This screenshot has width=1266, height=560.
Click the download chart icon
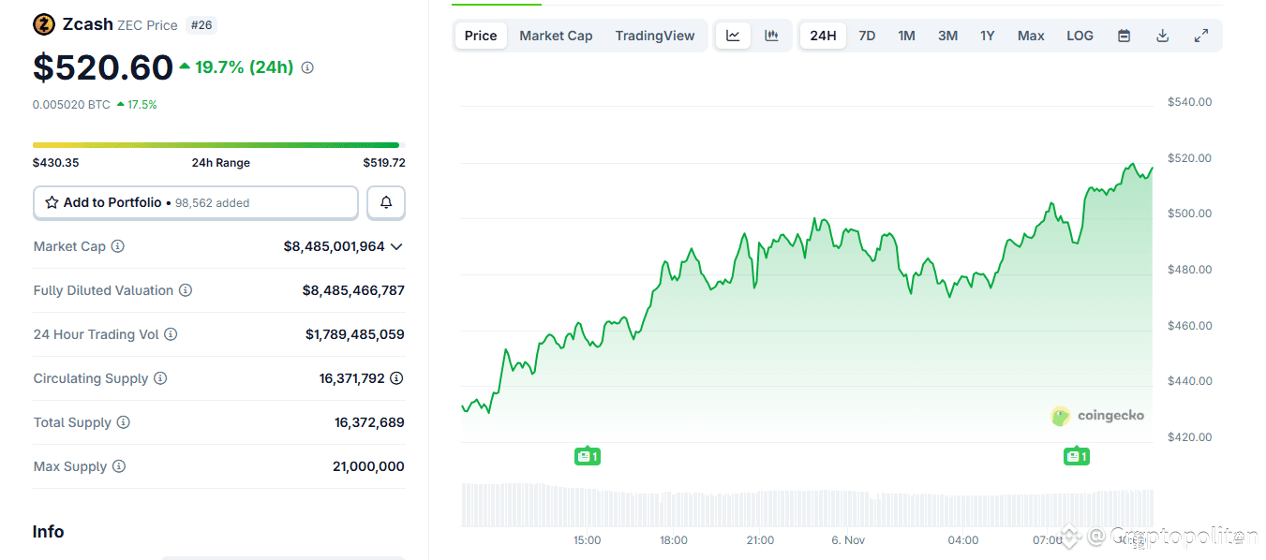1162,35
